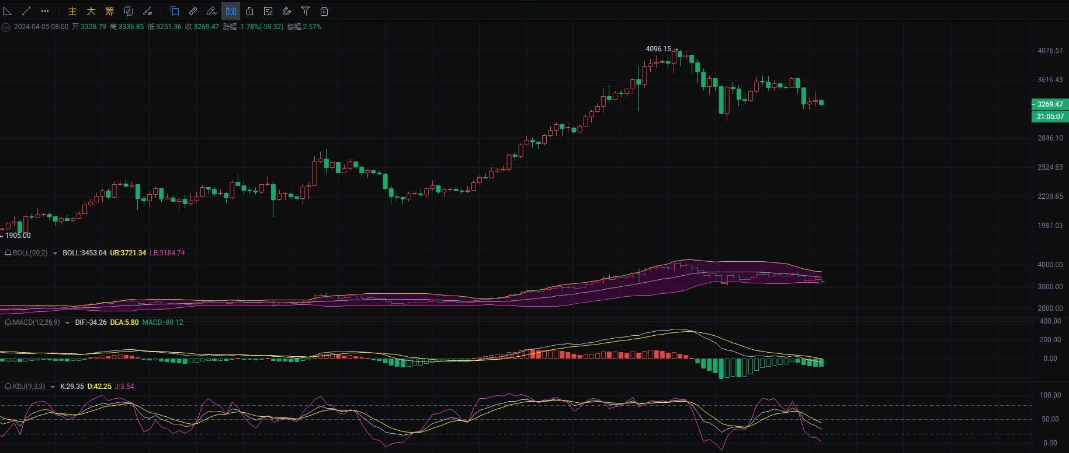Toggle the 大 indicator button
This screenshot has width=1069, height=453.
pyautogui.click(x=91, y=11)
